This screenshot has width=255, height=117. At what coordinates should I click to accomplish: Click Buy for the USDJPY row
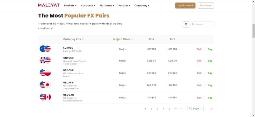[x=210, y=85]
